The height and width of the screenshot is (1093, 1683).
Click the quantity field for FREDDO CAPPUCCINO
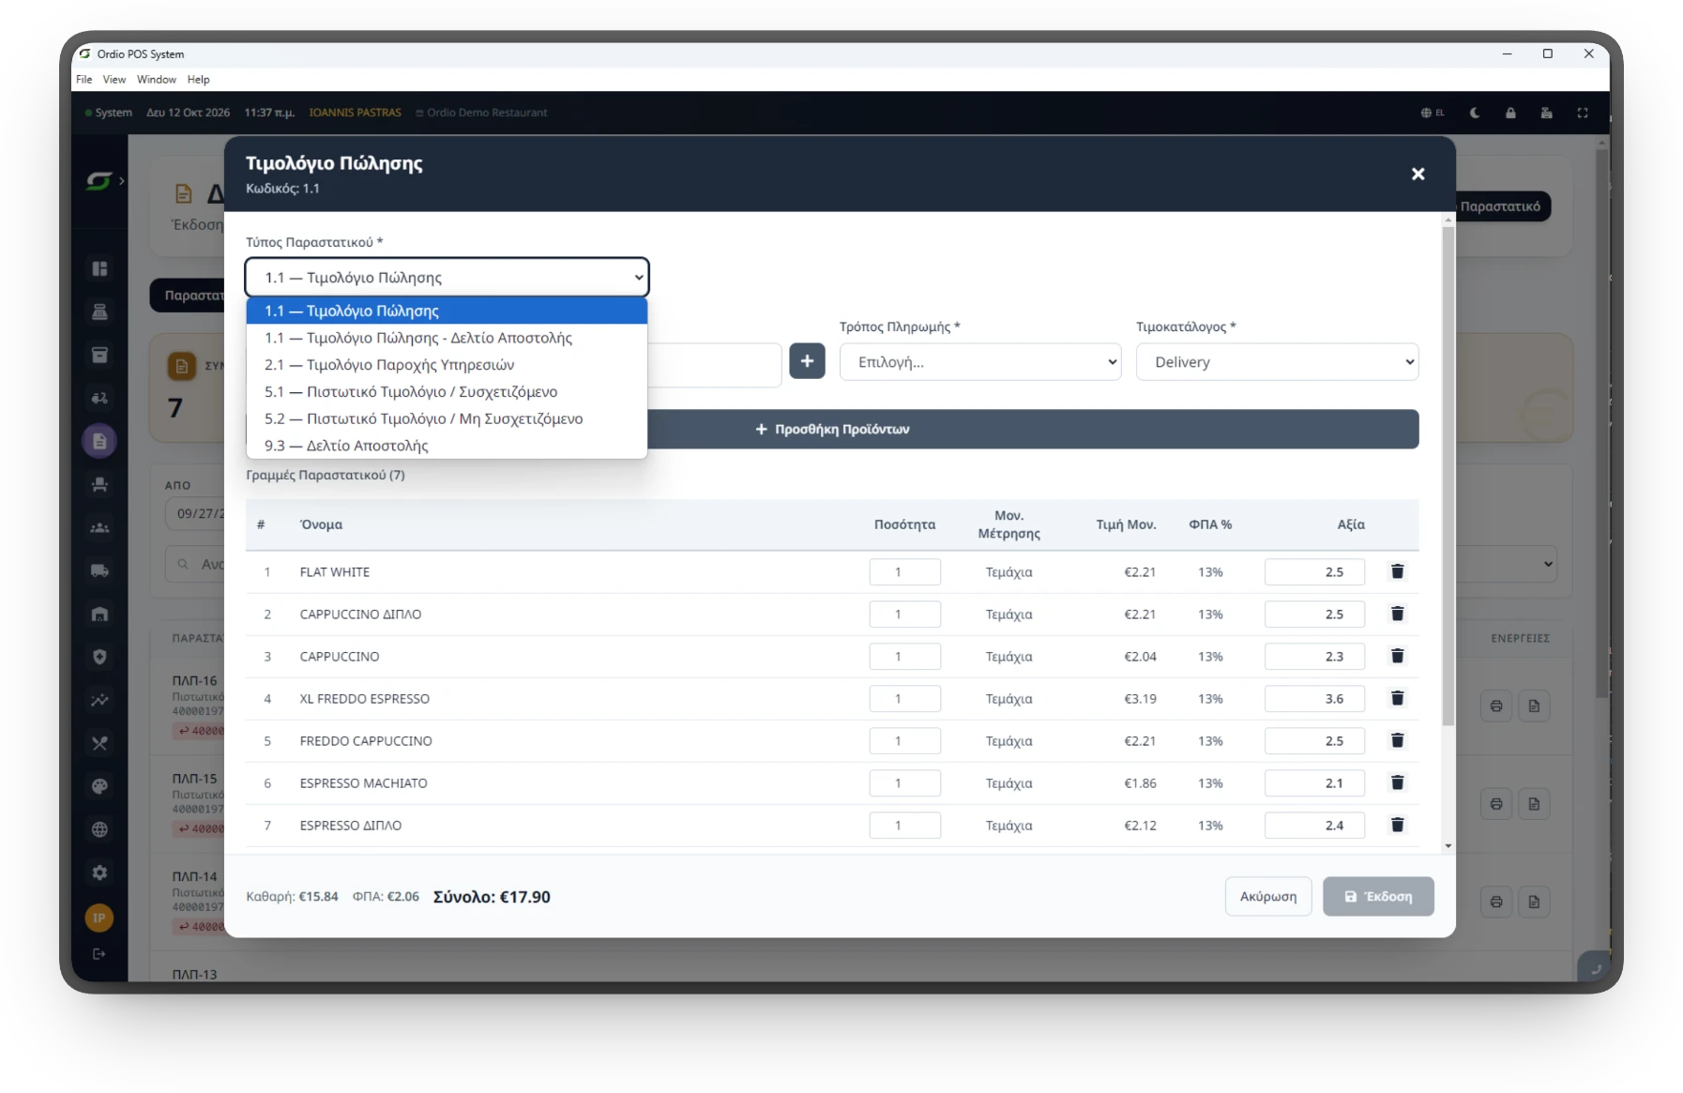pos(904,741)
